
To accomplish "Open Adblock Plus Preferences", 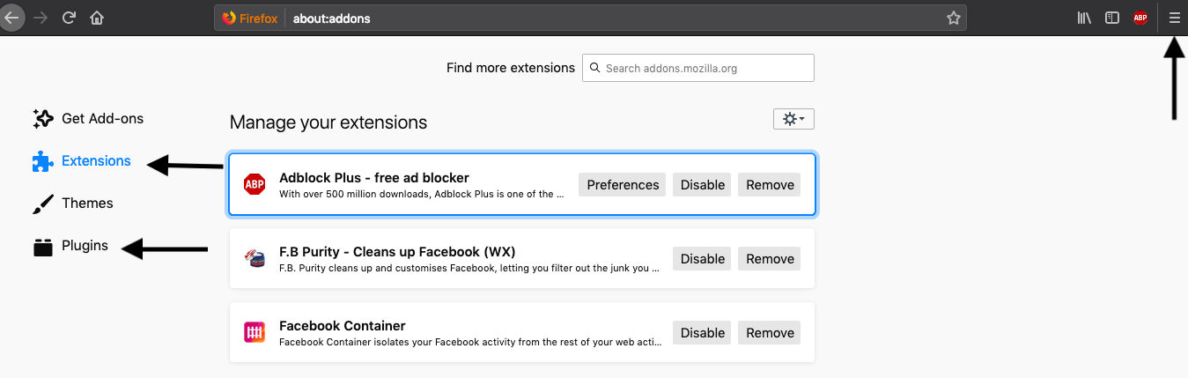I will (623, 185).
